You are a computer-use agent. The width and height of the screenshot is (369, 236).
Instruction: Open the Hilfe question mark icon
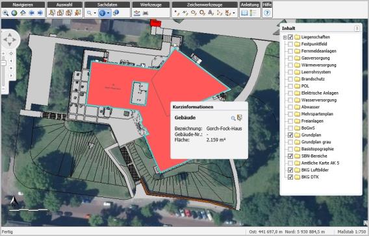point(267,13)
